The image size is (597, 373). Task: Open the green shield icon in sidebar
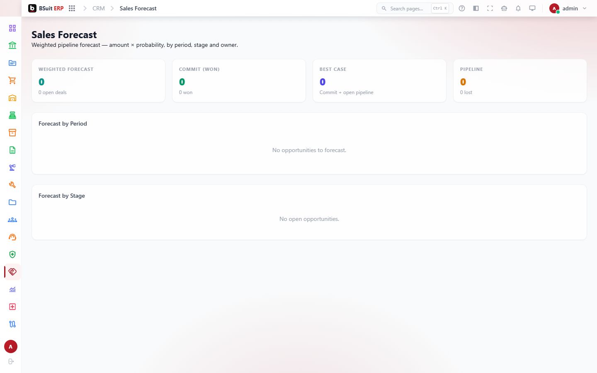tap(12, 254)
